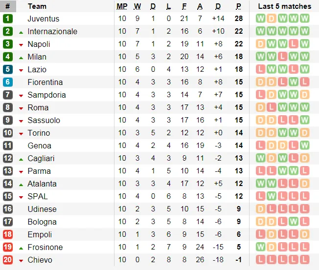Click the Team column header
The image size is (319, 270).
coord(37,6)
